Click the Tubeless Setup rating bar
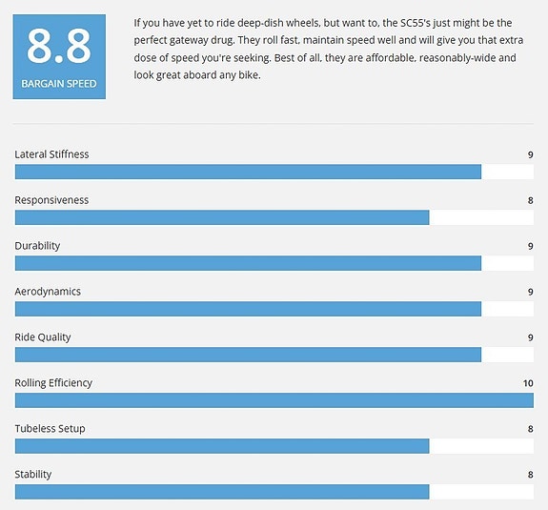 click(274, 446)
